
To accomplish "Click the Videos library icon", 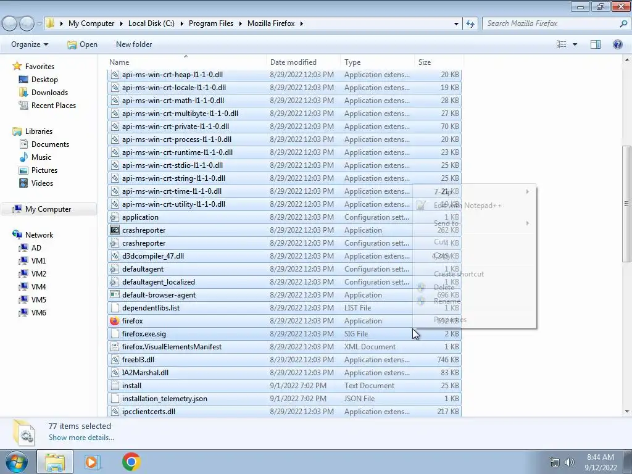I will [x=23, y=183].
